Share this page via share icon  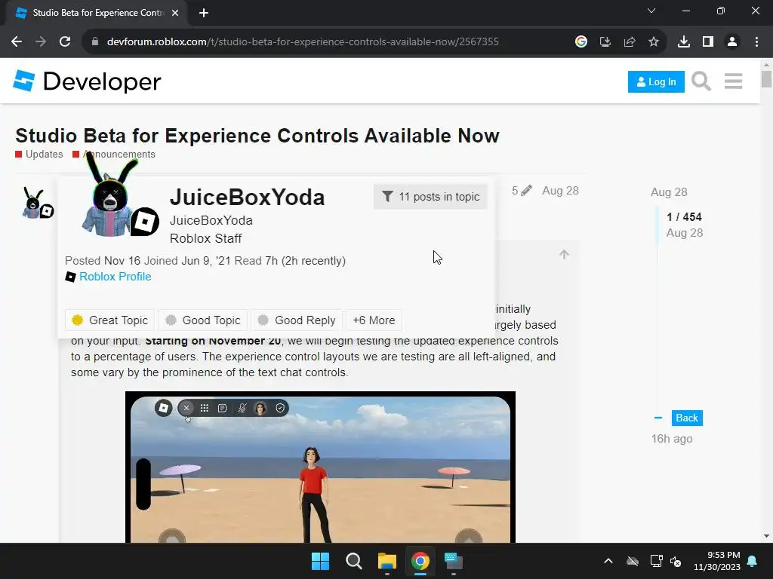[630, 42]
